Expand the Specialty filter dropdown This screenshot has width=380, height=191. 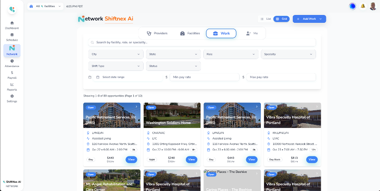point(288,54)
